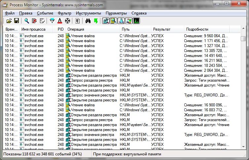
Task: Toggle showing file system activity
Action: (113, 21)
